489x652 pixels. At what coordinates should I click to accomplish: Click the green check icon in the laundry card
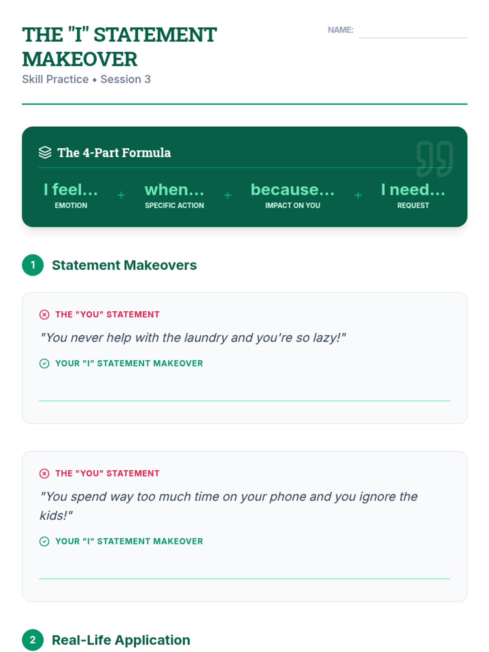(x=44, y=363)
